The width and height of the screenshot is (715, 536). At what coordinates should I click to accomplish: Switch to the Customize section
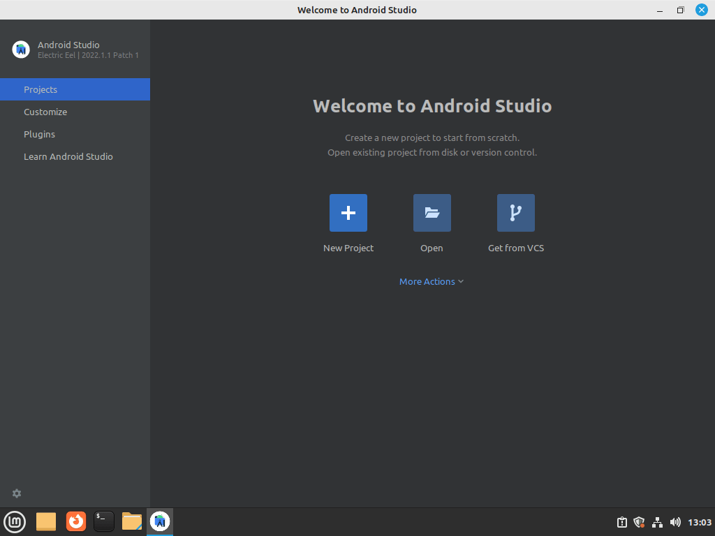click(45, 112)
